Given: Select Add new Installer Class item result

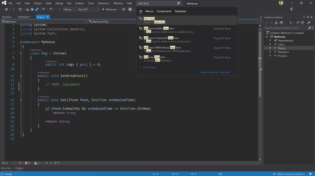Looking at the screenshot, I should point(187,30).
